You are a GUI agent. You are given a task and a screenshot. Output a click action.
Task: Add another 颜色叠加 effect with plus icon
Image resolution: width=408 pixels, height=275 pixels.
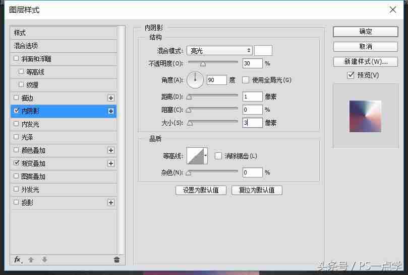pyautogui.click(x=111, y=150)
